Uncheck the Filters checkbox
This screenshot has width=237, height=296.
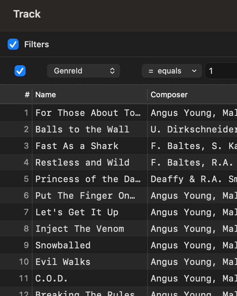13,45
